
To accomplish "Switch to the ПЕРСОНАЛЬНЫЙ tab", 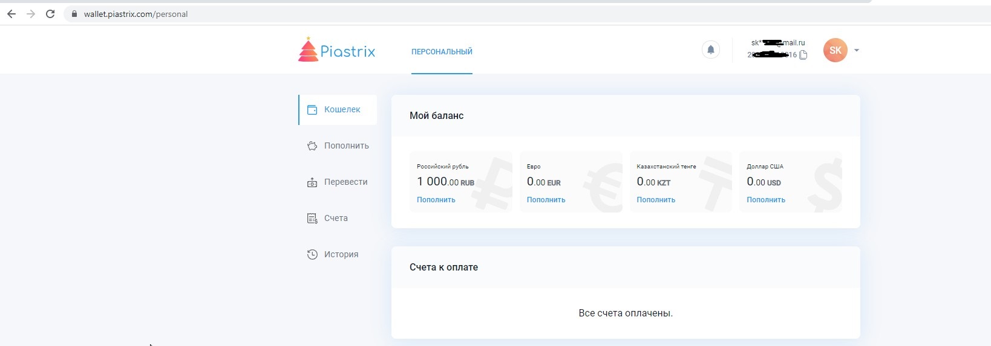I will (442, 52).
